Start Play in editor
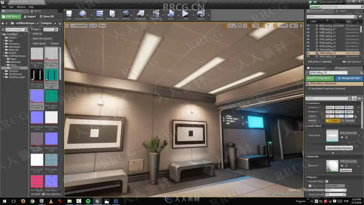 coord(186,15)
